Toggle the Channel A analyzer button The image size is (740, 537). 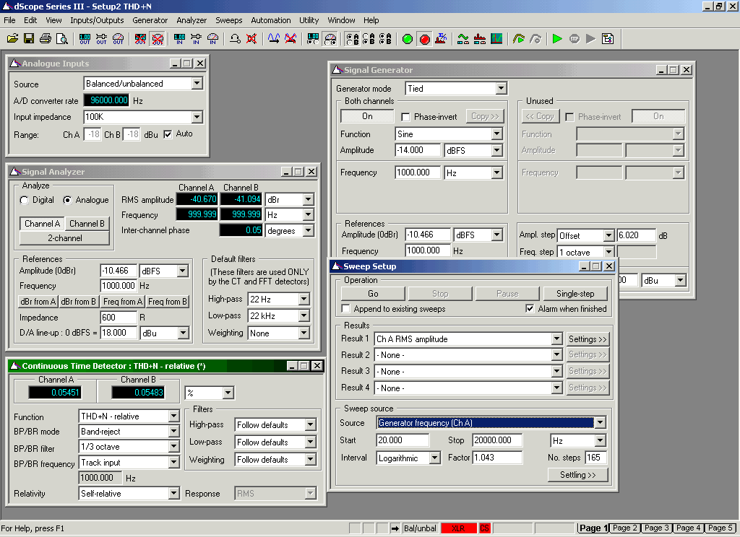[43, 224]
